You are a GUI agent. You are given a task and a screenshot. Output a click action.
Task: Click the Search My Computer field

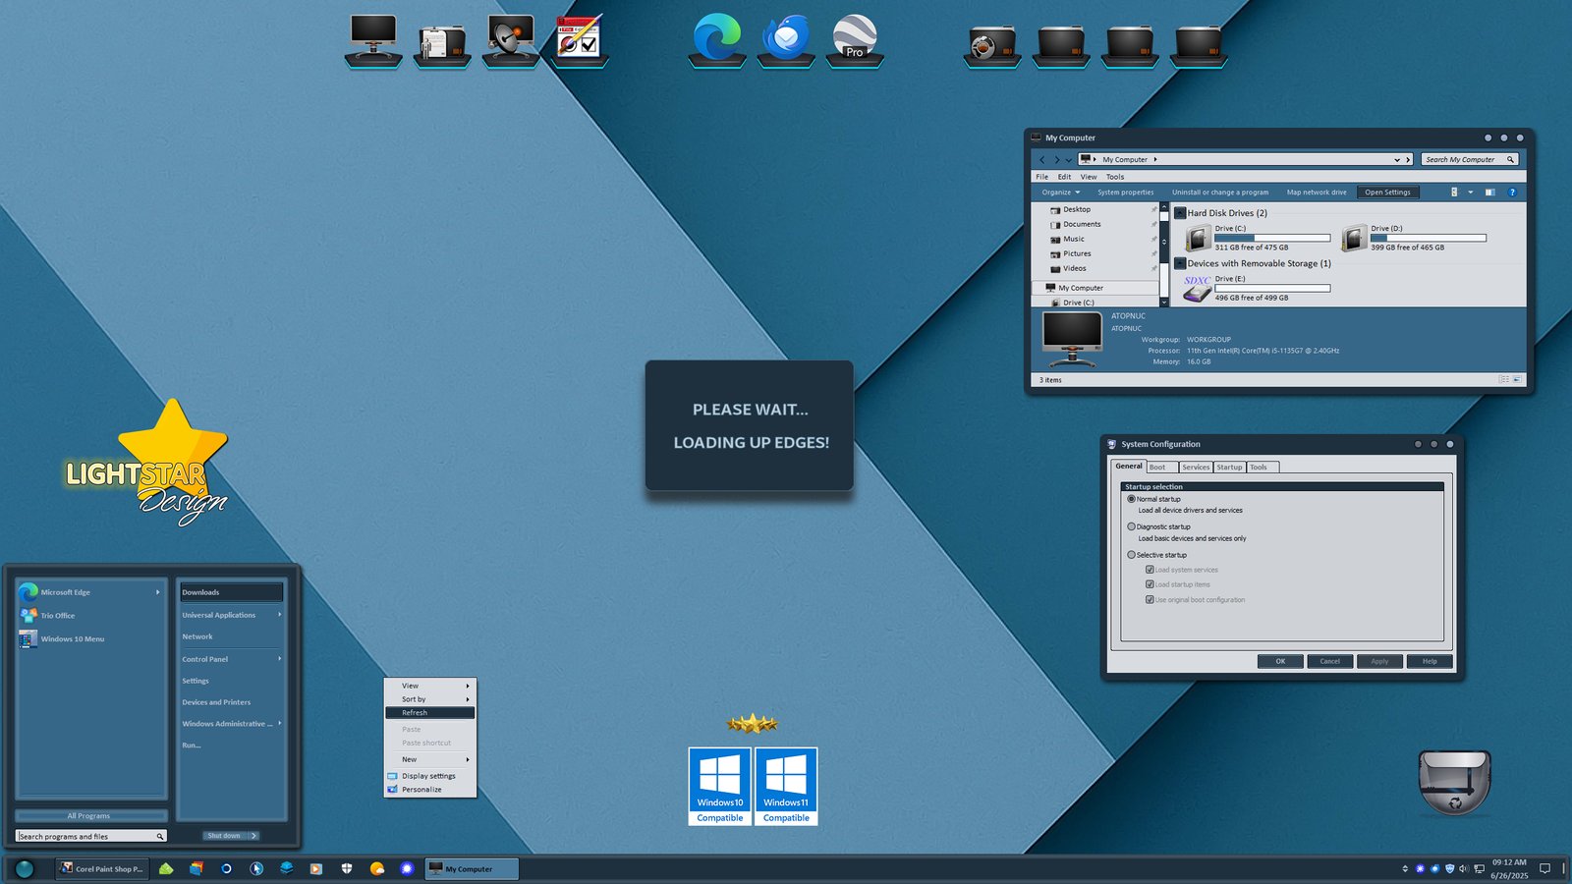[1469, 159]
